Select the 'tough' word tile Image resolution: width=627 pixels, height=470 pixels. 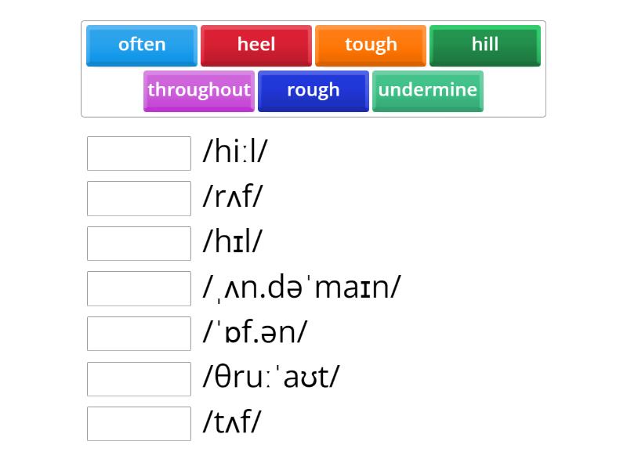click(370, 45)
